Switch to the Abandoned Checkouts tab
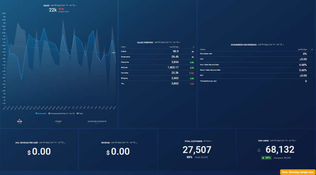The image size is (316, 175). coord(97,121)
